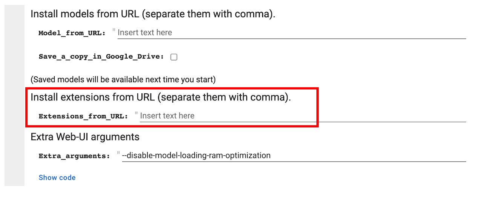The image size is (485, 197).
Task: Click the Model_from_URL text input field
Action: coord(290,33)
